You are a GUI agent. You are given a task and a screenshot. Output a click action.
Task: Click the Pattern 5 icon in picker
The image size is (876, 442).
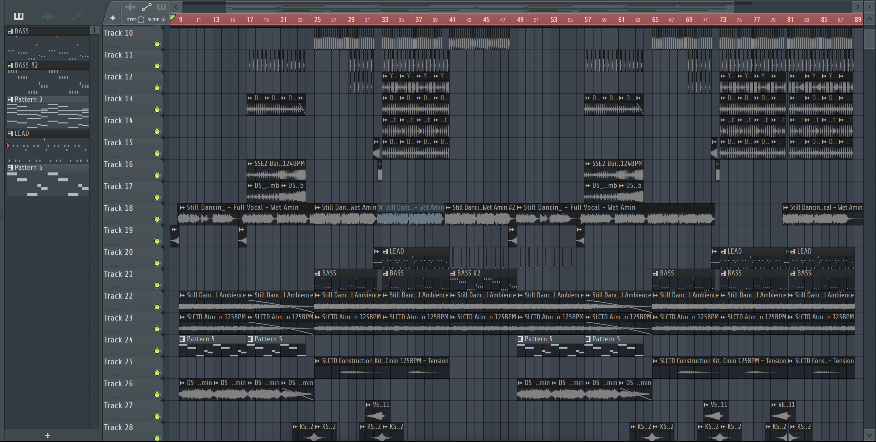[x=10, y=168]
